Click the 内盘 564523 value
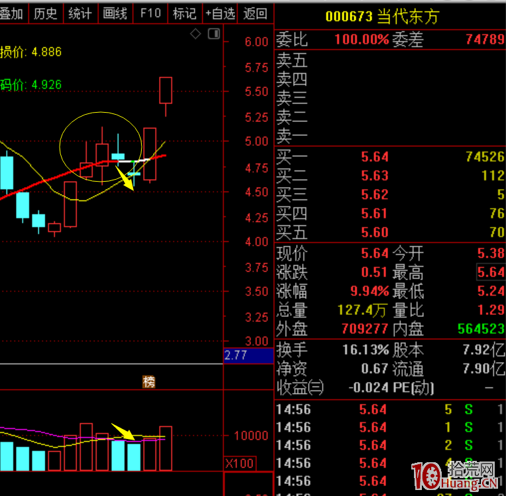The height and width of the screenshot is (496, 506). pyautogui.click(x=481, y=329)
